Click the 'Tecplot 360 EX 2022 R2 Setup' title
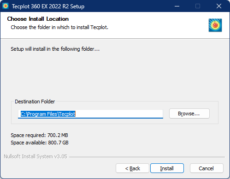 tap(48, 6)
